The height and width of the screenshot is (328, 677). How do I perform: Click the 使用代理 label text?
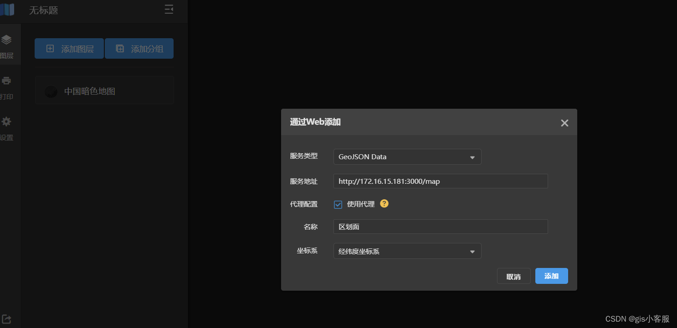[361, 204]
